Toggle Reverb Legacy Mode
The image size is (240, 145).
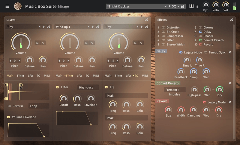point(204,102)
